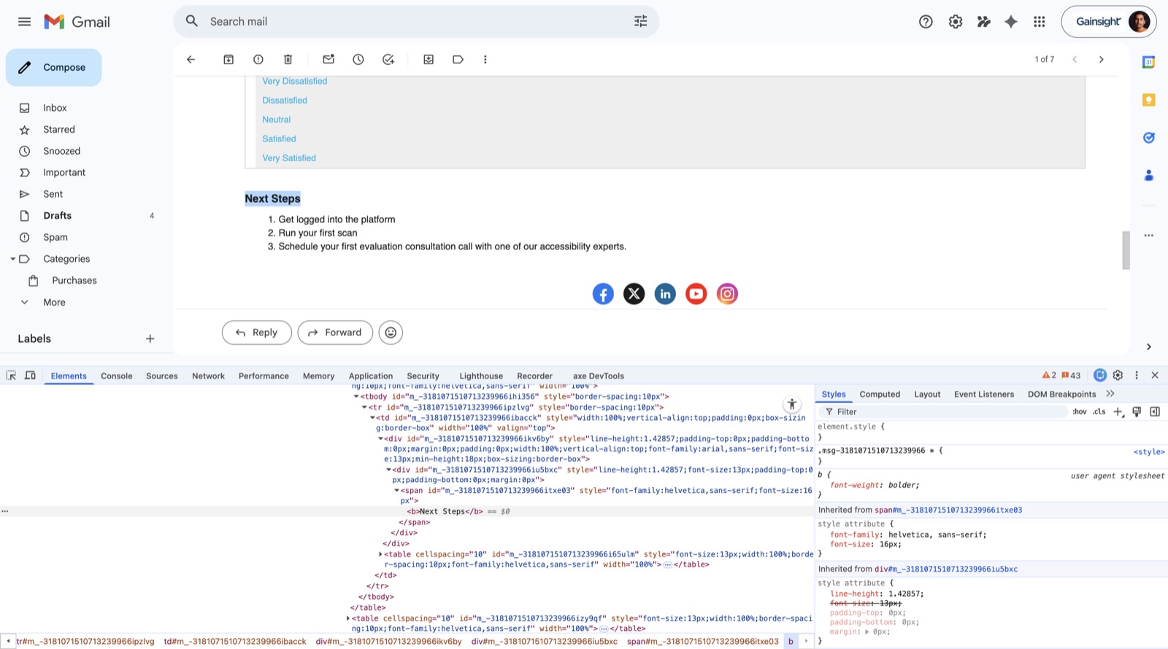This screenshot has width=1168, height=649.
Task: Switch to the Computed styles tab
Action: coord(880,395)
